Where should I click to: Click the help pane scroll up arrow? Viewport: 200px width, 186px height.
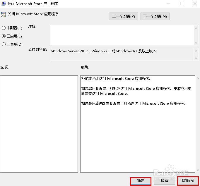[198, 78]
